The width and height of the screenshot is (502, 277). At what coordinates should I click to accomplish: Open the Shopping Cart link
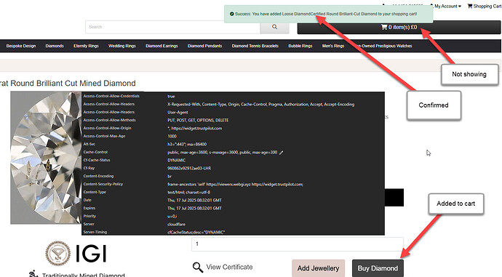pyautogui.click(x=485, y=6)
